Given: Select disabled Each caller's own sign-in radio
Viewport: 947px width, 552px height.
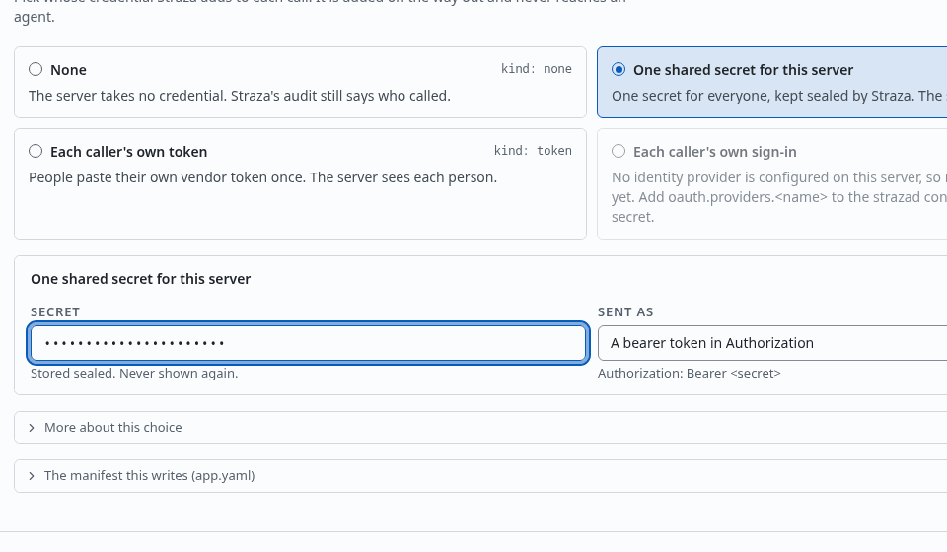Looking at the screenshot, I should click(x=619, y=151).
